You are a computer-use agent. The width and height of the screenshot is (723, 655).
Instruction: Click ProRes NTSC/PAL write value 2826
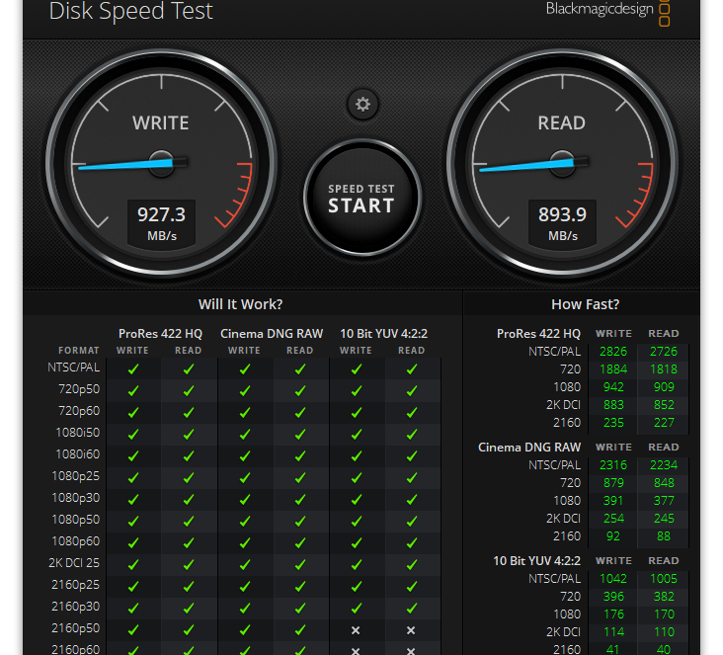point(613,352)
